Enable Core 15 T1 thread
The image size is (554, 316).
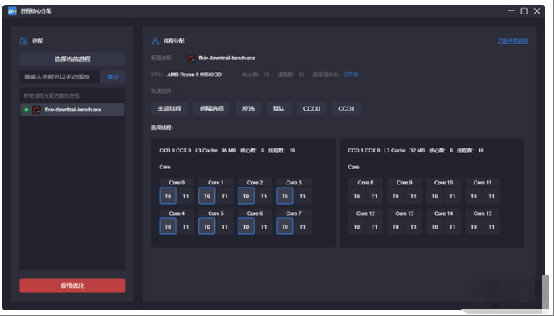491,227
